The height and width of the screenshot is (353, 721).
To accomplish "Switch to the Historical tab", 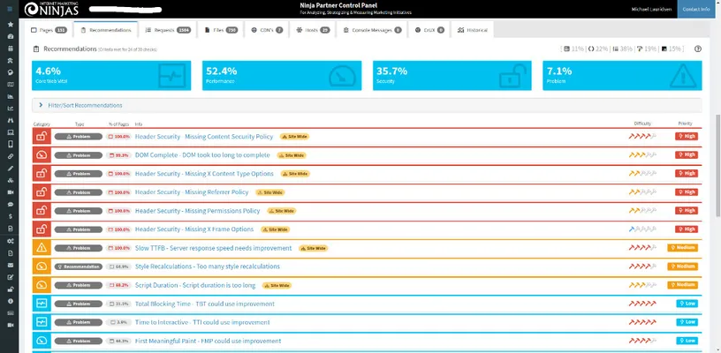I will (474, 30).
